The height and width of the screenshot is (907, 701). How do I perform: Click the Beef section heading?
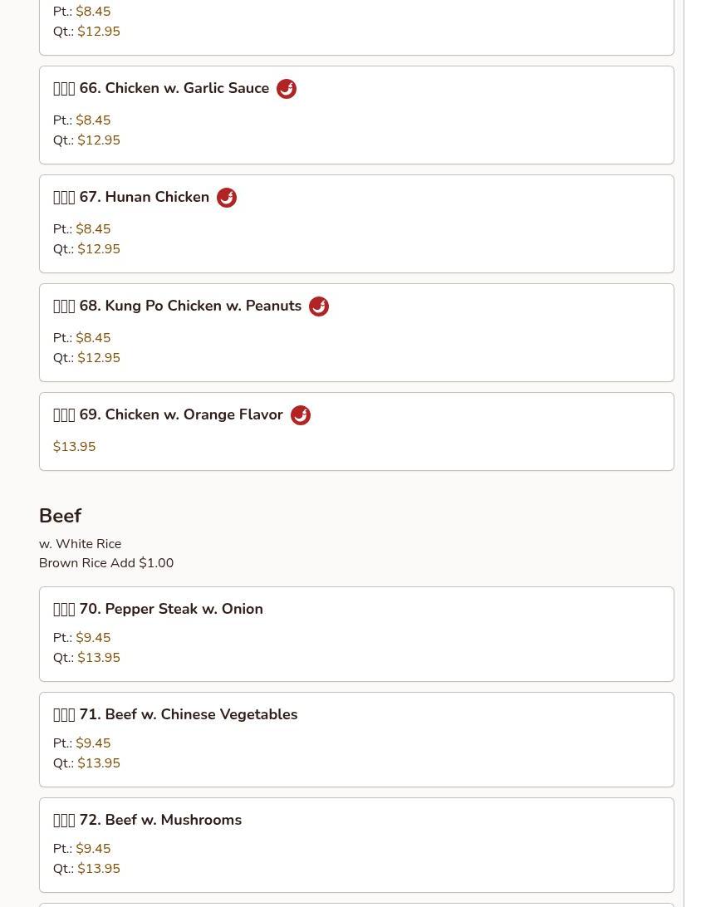[60, 516]
